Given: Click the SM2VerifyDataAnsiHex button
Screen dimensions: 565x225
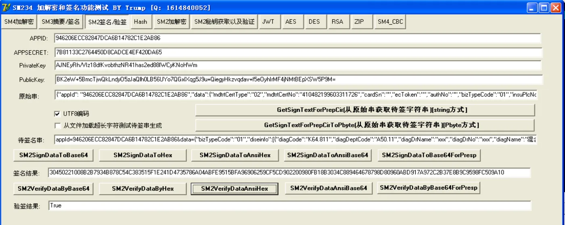Looking at the screenshot, I should coord(234,188).
